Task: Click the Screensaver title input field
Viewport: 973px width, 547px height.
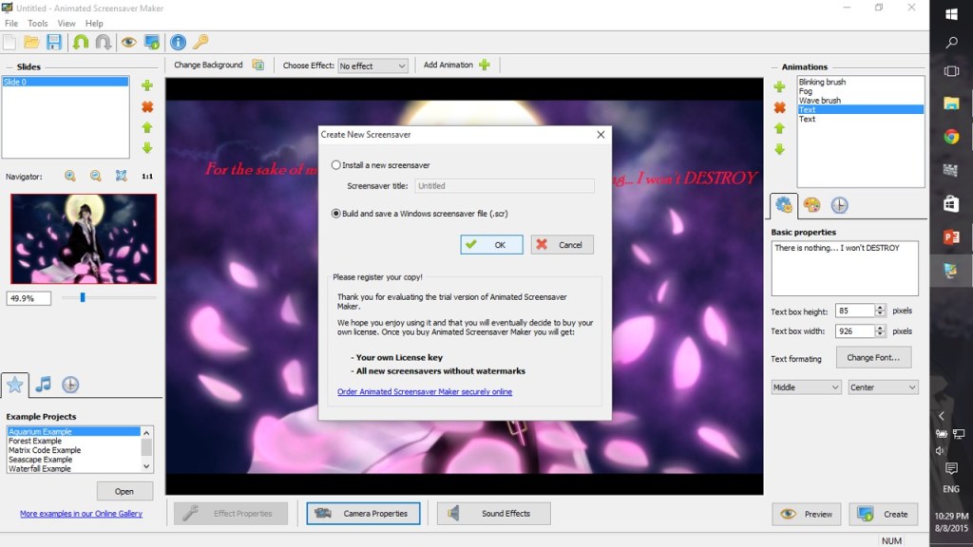Action: click(504, 185)
